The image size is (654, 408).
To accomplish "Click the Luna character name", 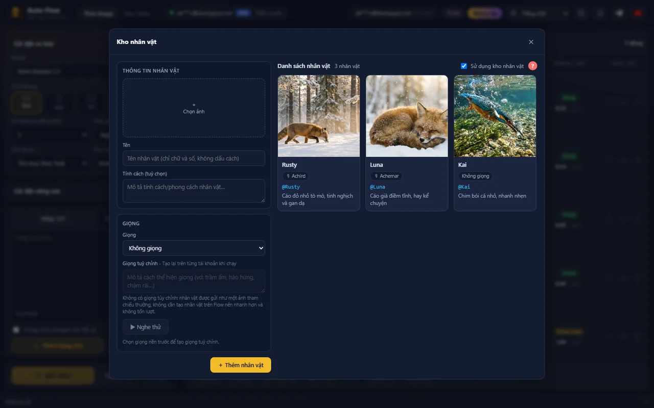I will tap(377, 165).
